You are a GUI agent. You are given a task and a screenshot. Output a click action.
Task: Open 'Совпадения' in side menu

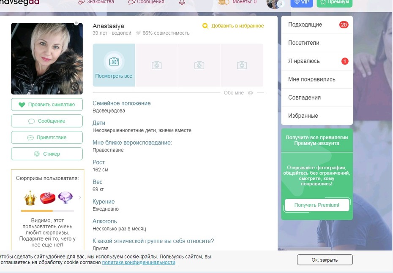317,97
